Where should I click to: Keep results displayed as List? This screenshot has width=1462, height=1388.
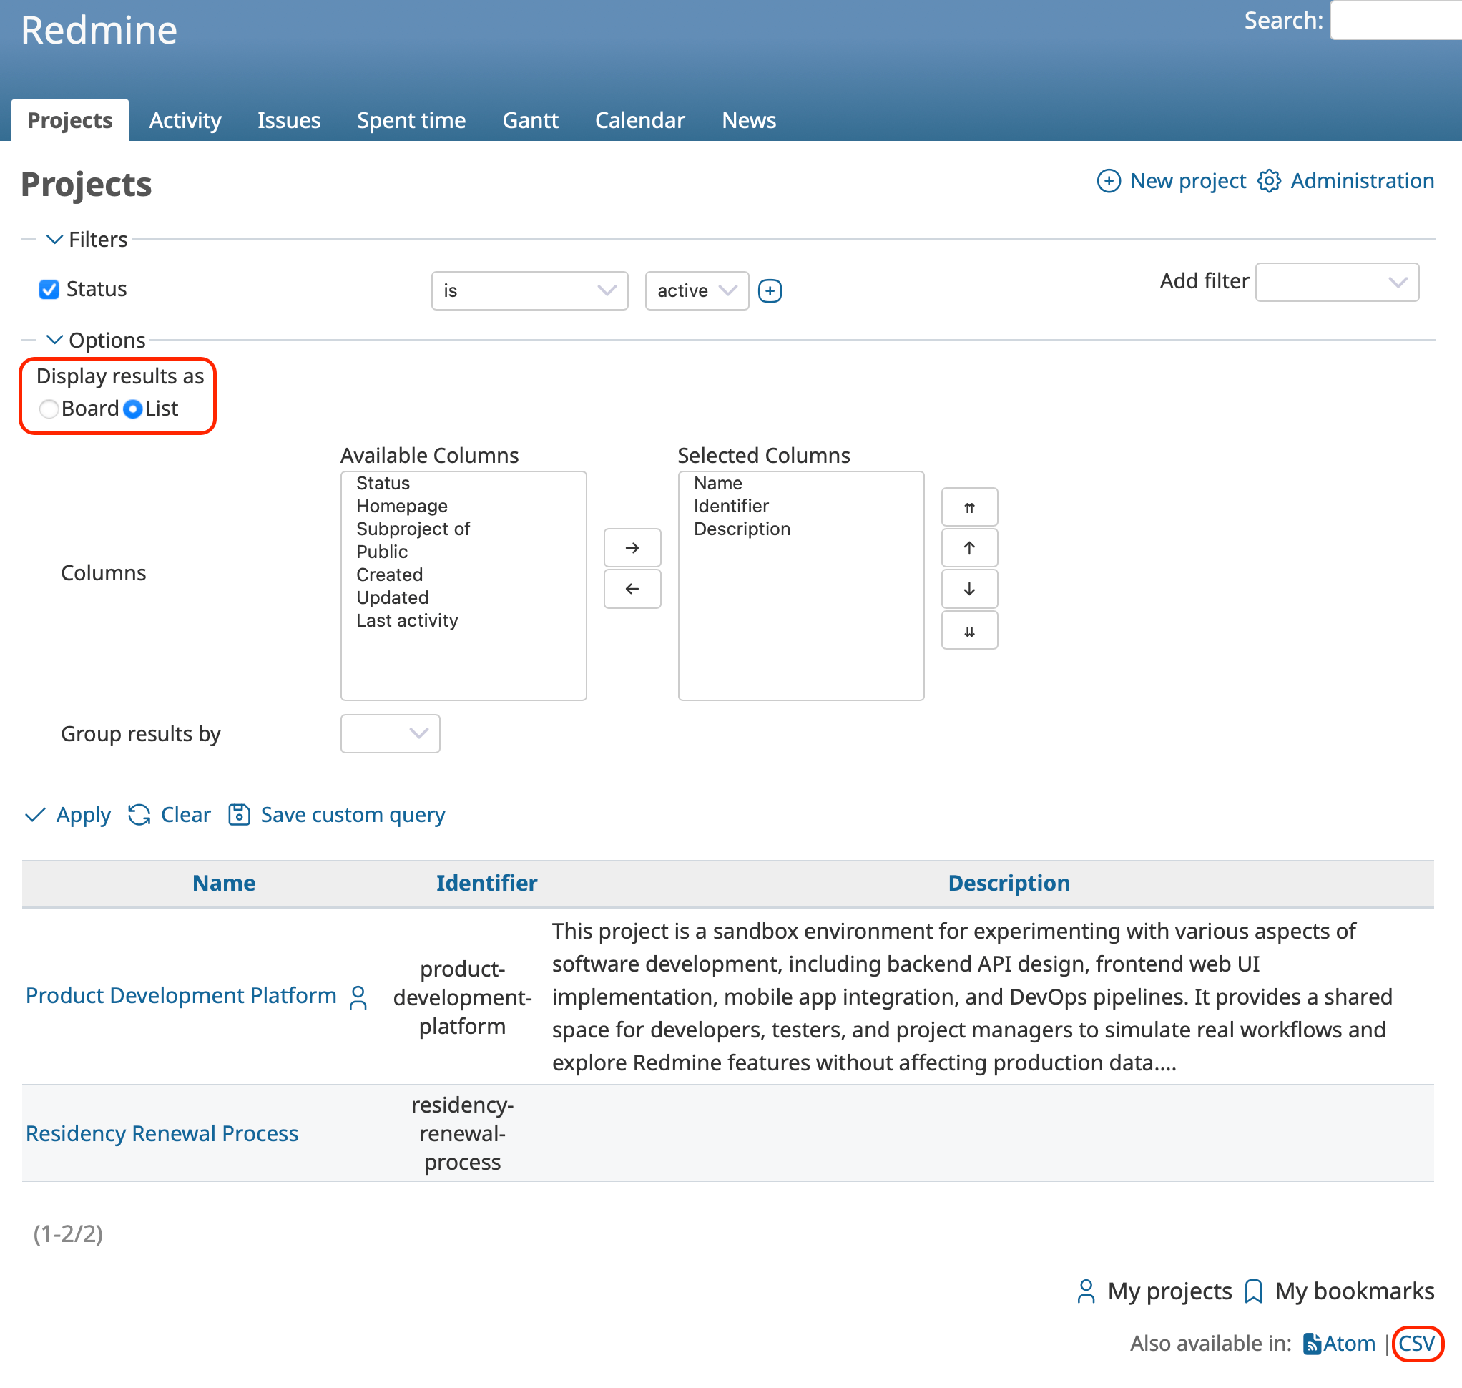tap(132, 409)
